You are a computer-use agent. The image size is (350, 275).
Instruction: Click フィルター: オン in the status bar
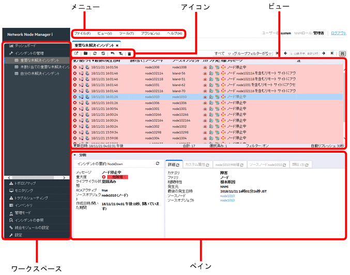[x=257, y=146]
